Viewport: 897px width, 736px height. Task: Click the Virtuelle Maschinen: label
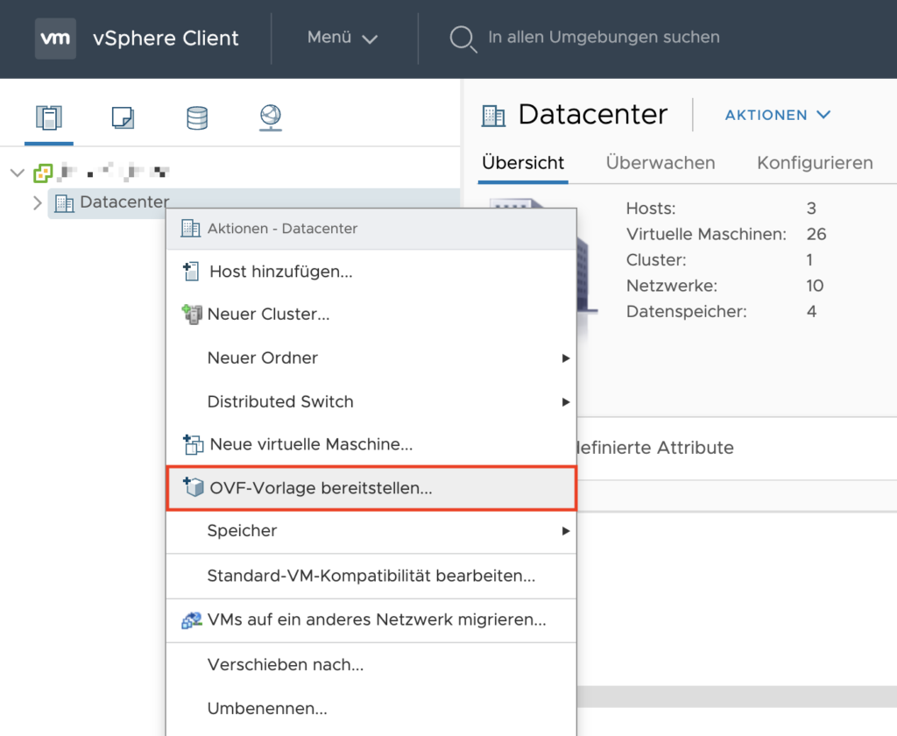click(706, 234)
